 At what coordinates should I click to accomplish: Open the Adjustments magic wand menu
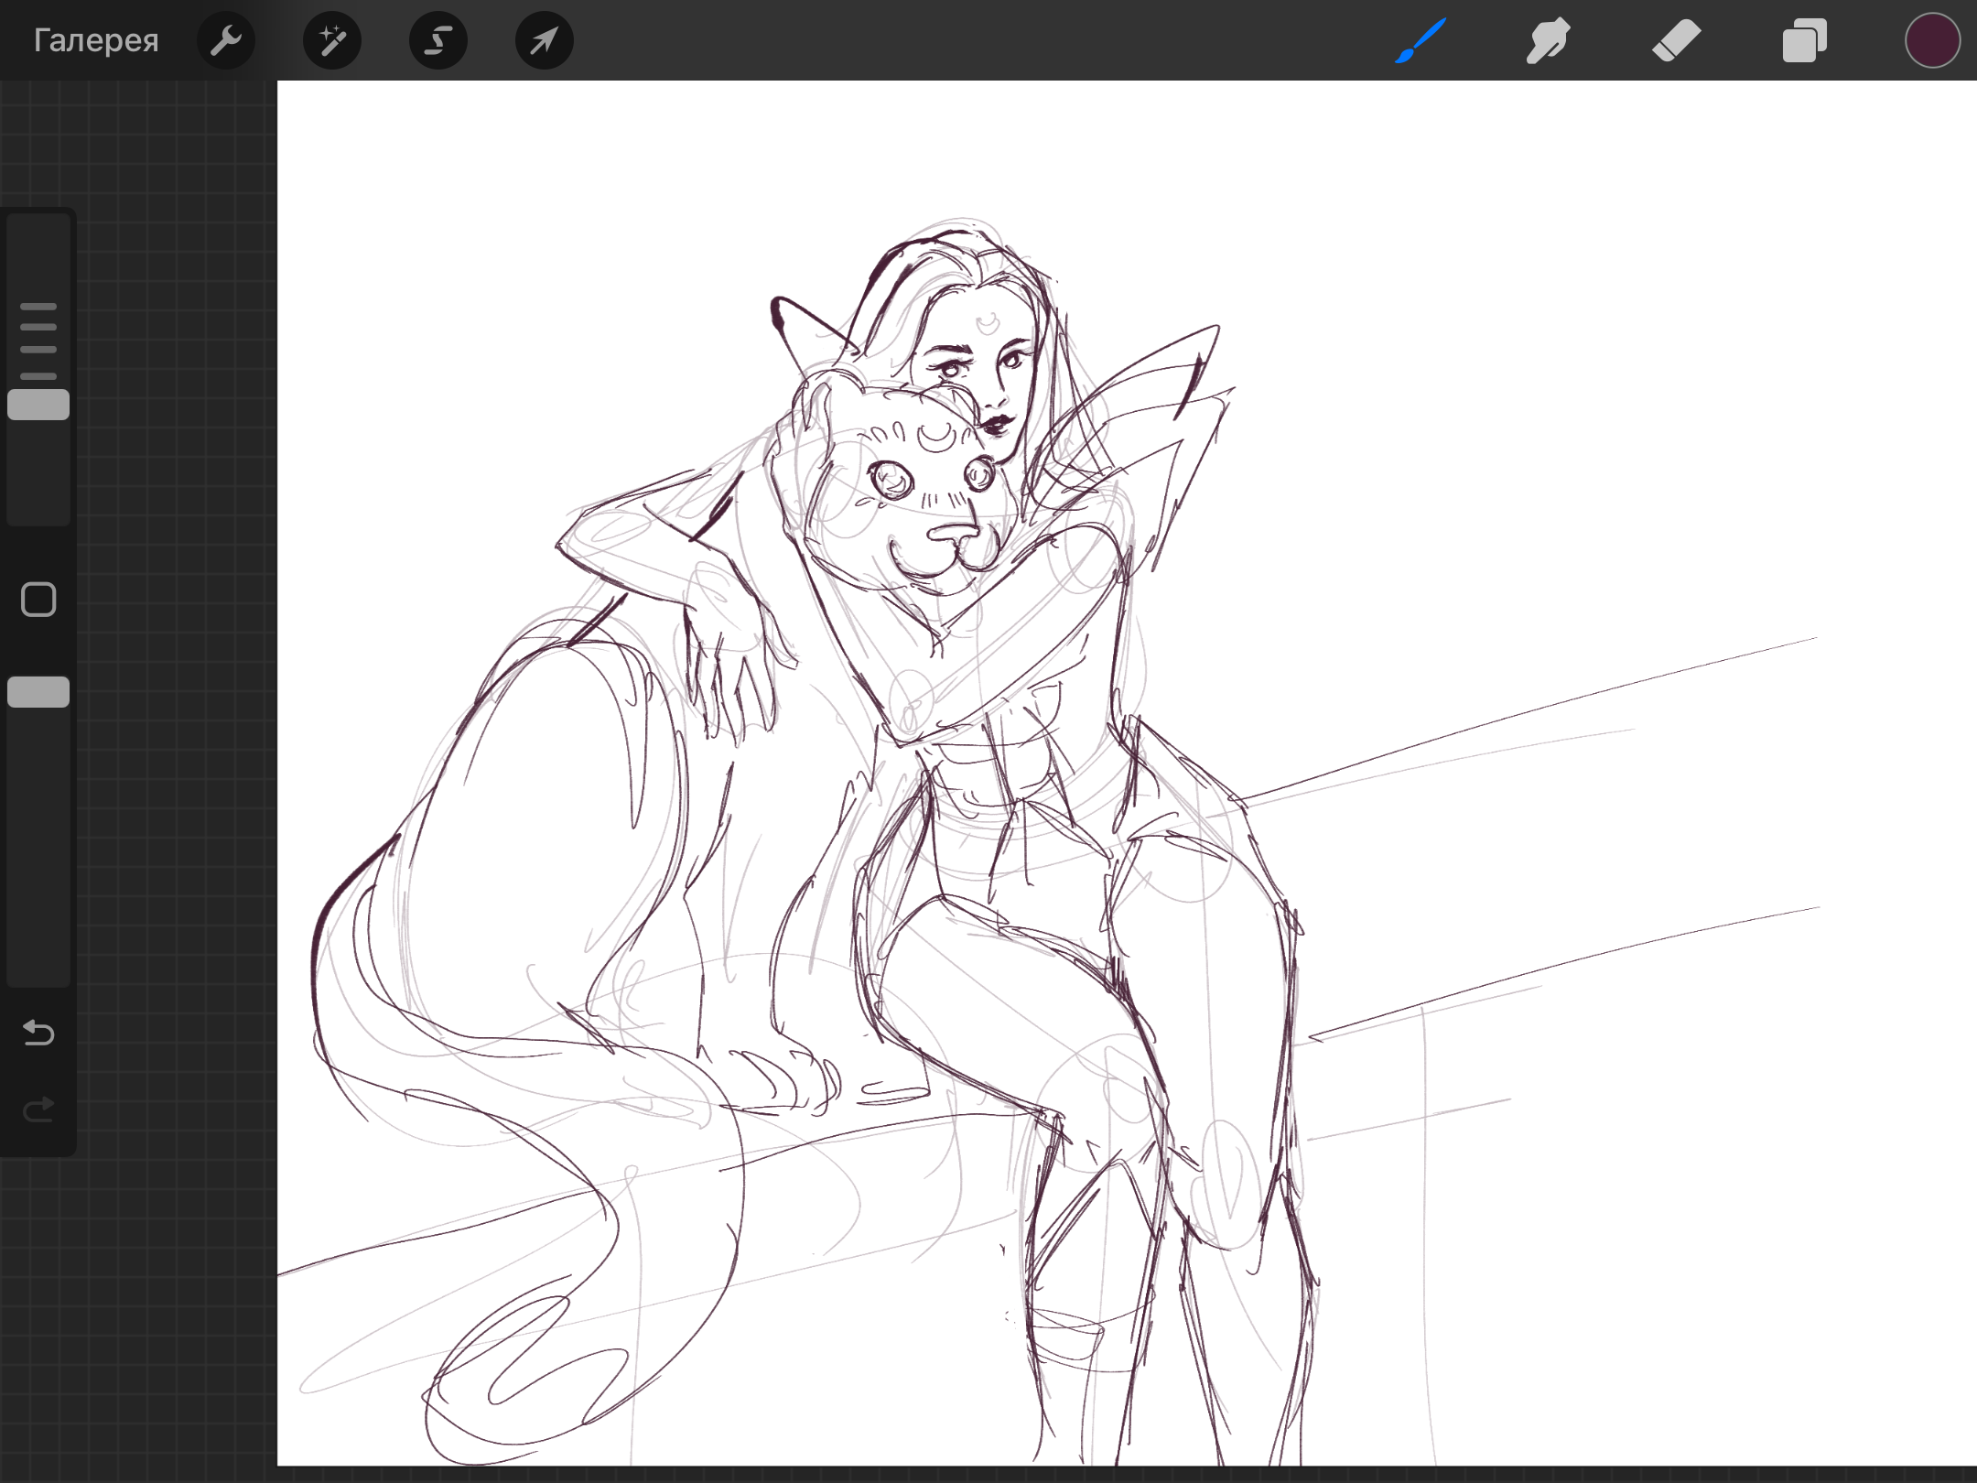332,40
